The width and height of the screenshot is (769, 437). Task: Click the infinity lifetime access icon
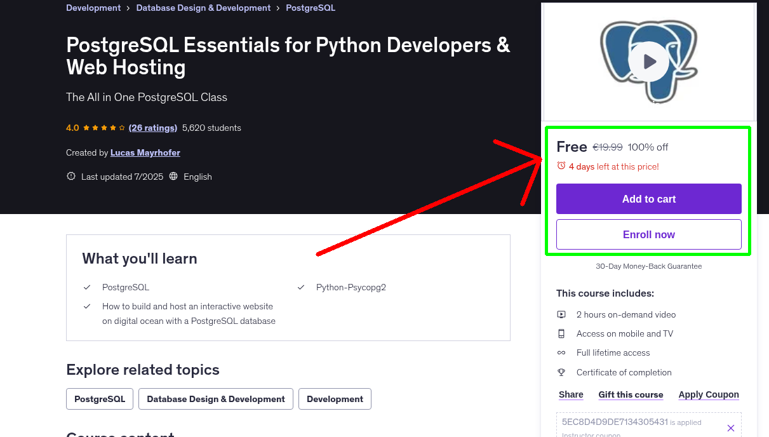point(561,353)
